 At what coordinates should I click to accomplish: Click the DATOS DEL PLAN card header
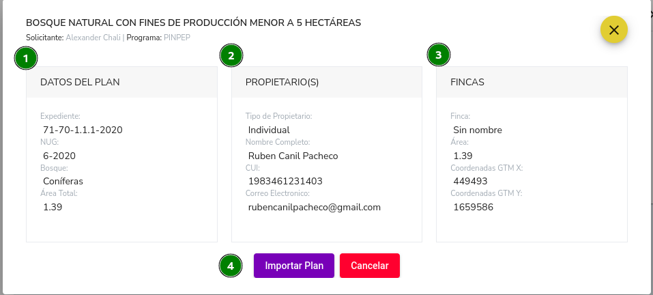pyautogui.click(x=121, y=82)
